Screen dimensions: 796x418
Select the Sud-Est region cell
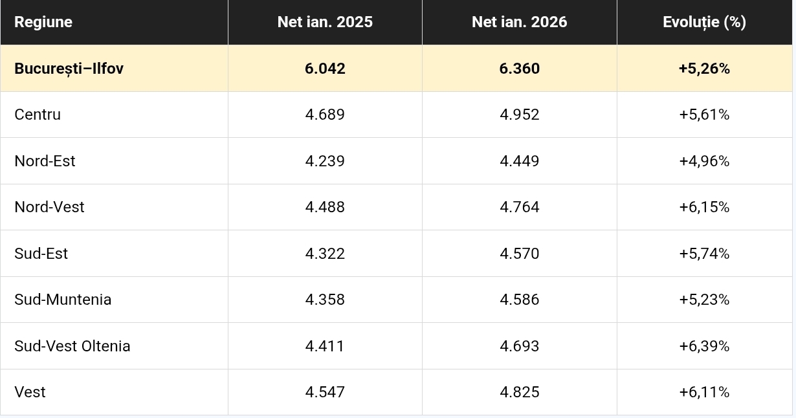click(x=41, y=254)
